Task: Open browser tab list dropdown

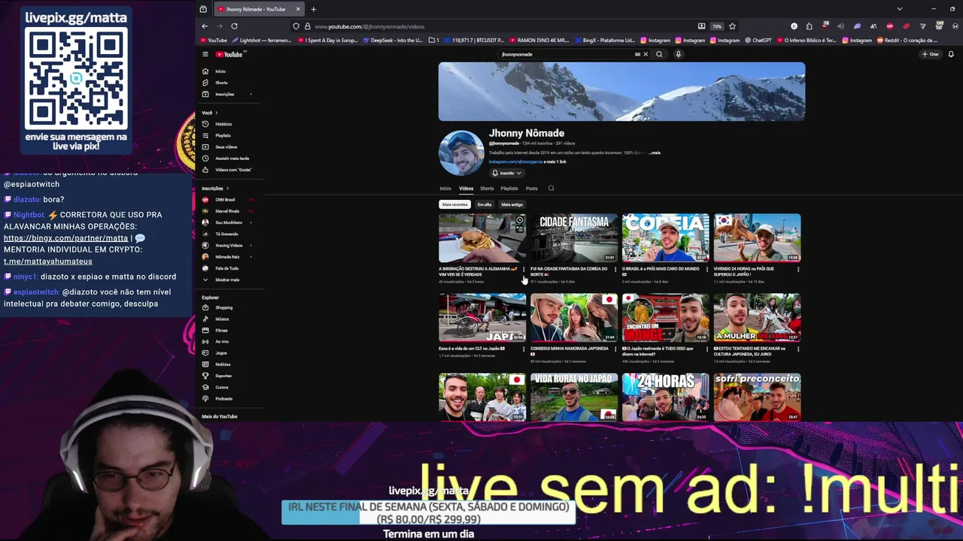Action: point(899,9)
